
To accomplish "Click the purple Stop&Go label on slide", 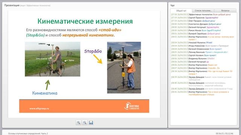I will [x=93, y=51].
